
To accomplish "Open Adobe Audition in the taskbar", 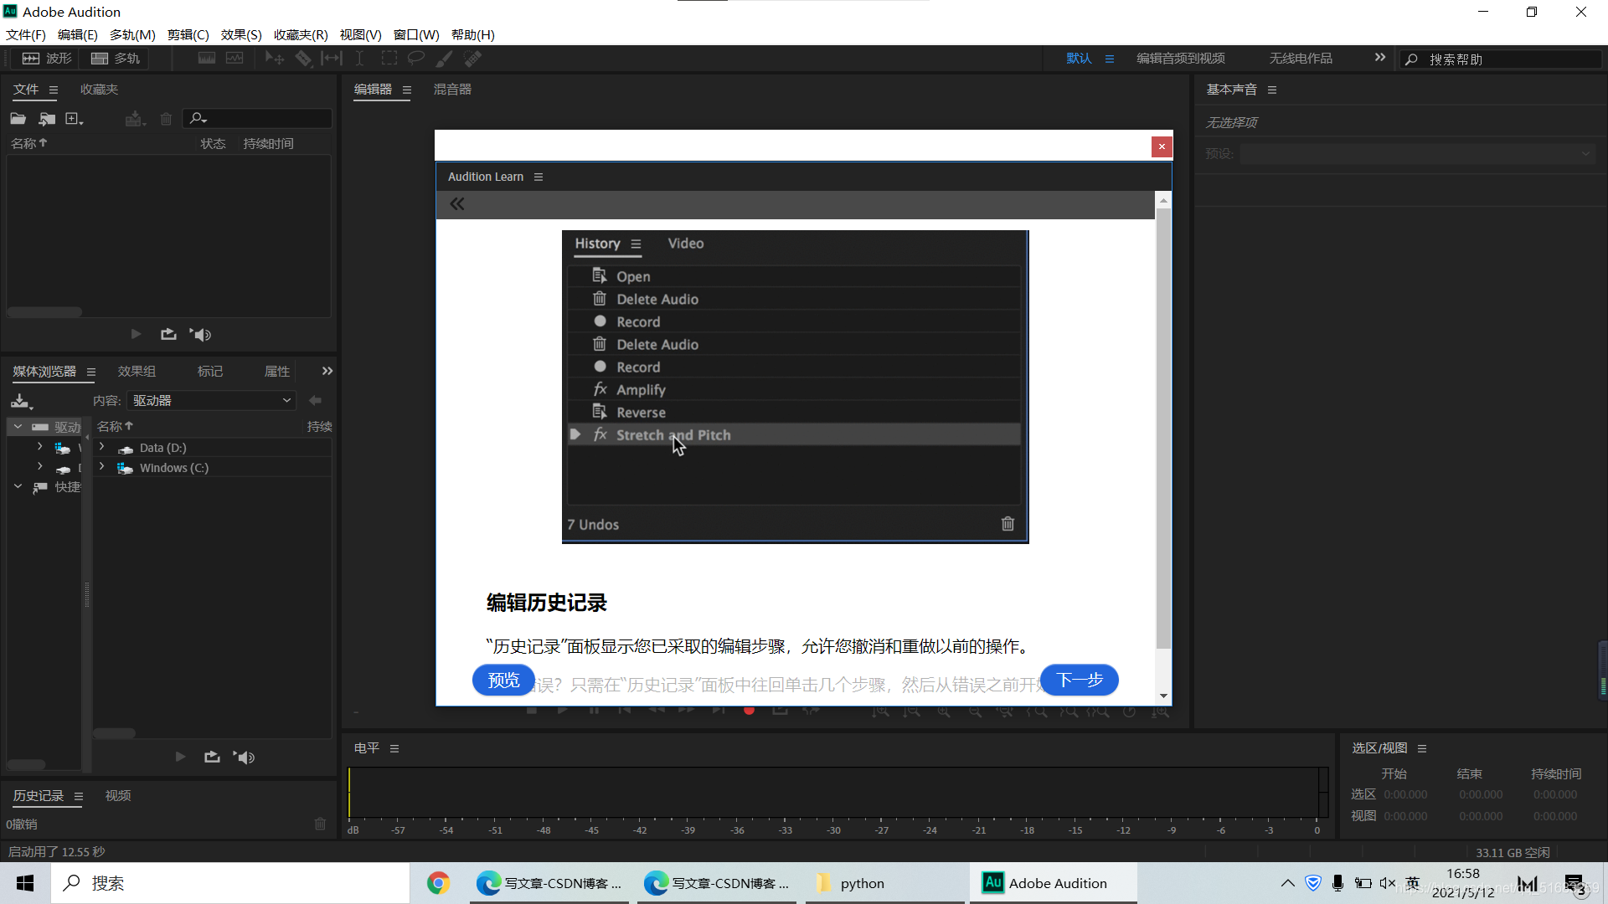I will point(1054,883).
